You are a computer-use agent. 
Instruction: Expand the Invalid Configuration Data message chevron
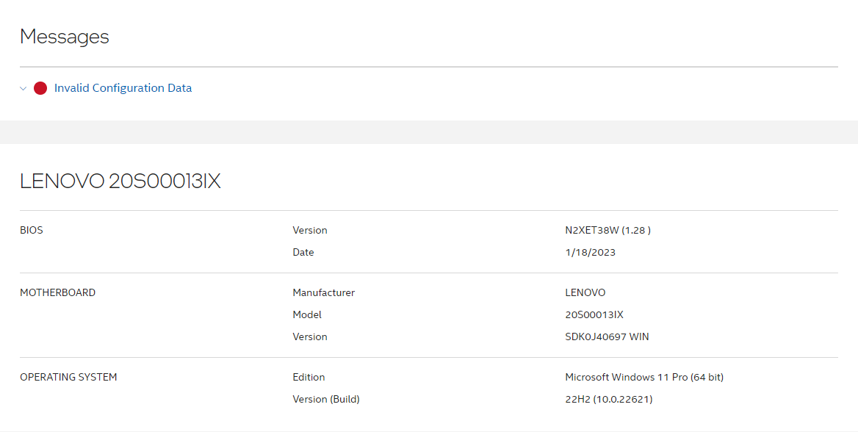pos(24,88)
